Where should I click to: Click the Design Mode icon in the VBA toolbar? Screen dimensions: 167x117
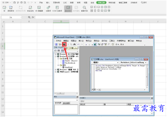[95, 44]
